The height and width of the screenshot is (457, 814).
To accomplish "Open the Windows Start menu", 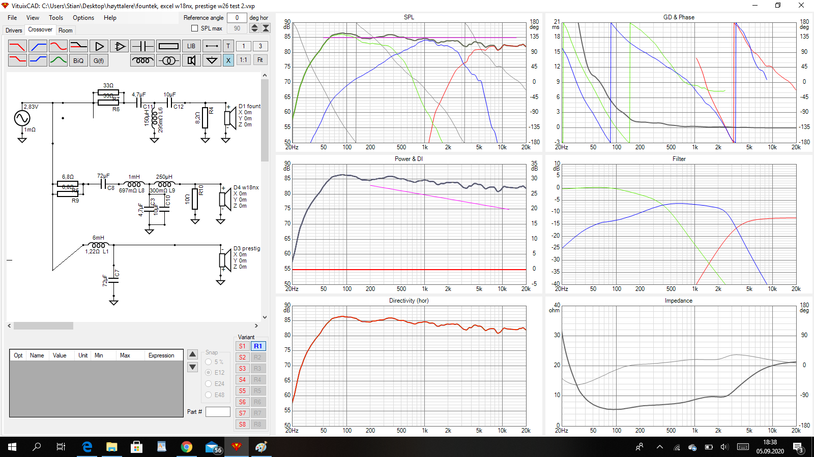I will (x=12, y=447).
